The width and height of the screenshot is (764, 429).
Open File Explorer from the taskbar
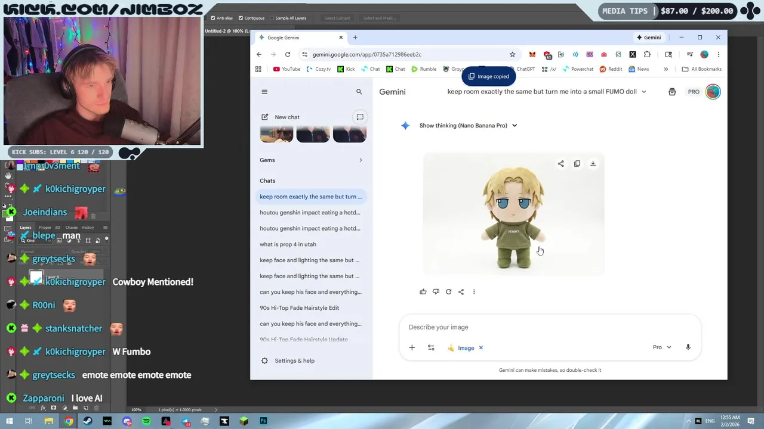point(48,421)
